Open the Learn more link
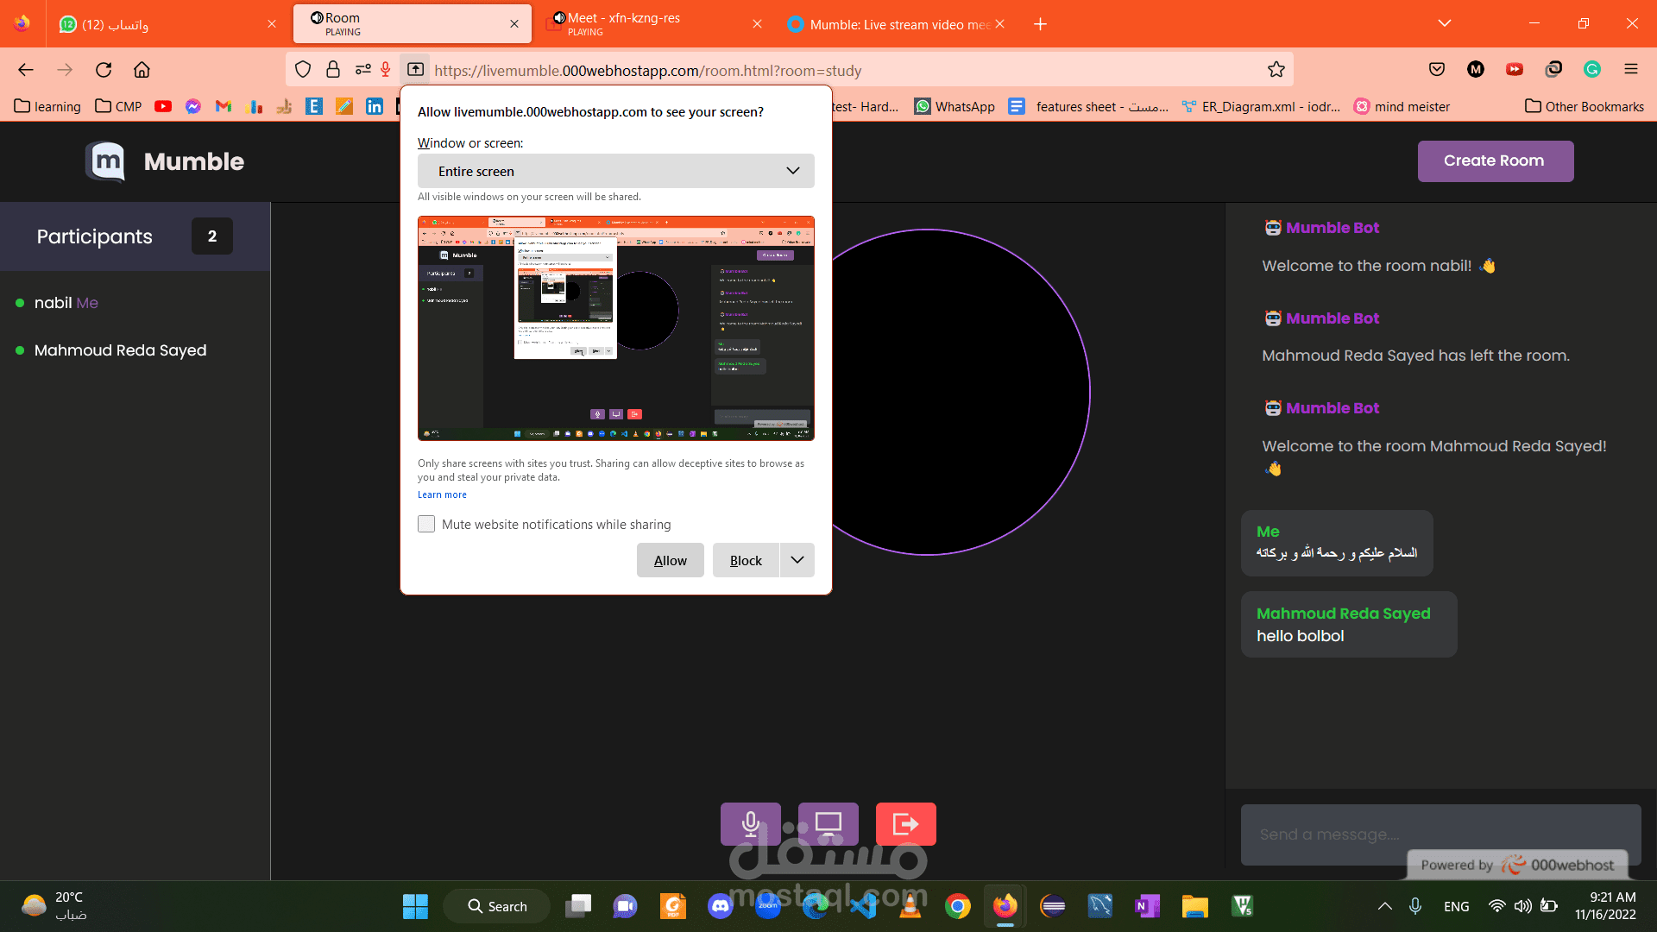Viewport: 1657px width, 932px height. 442,494
